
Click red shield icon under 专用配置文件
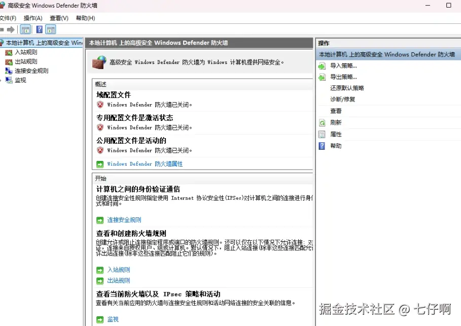click(x=100, y=127)
